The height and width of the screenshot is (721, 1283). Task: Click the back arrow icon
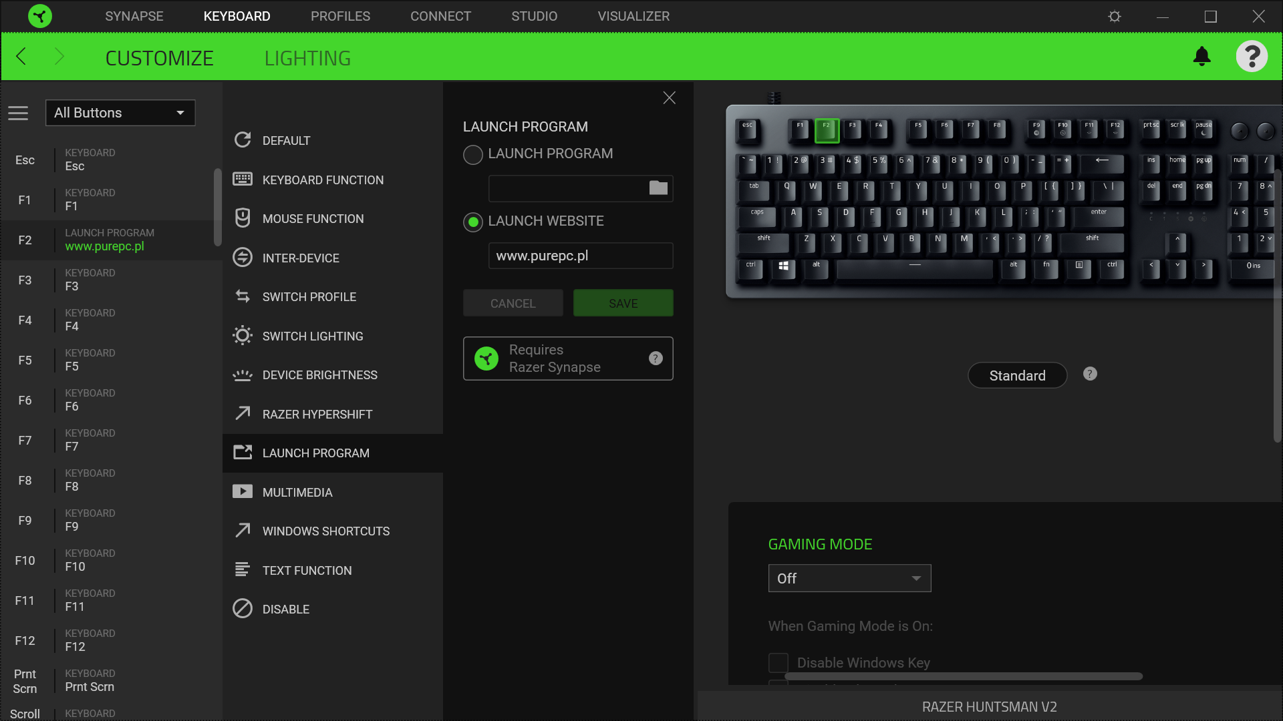pos(21,57)
